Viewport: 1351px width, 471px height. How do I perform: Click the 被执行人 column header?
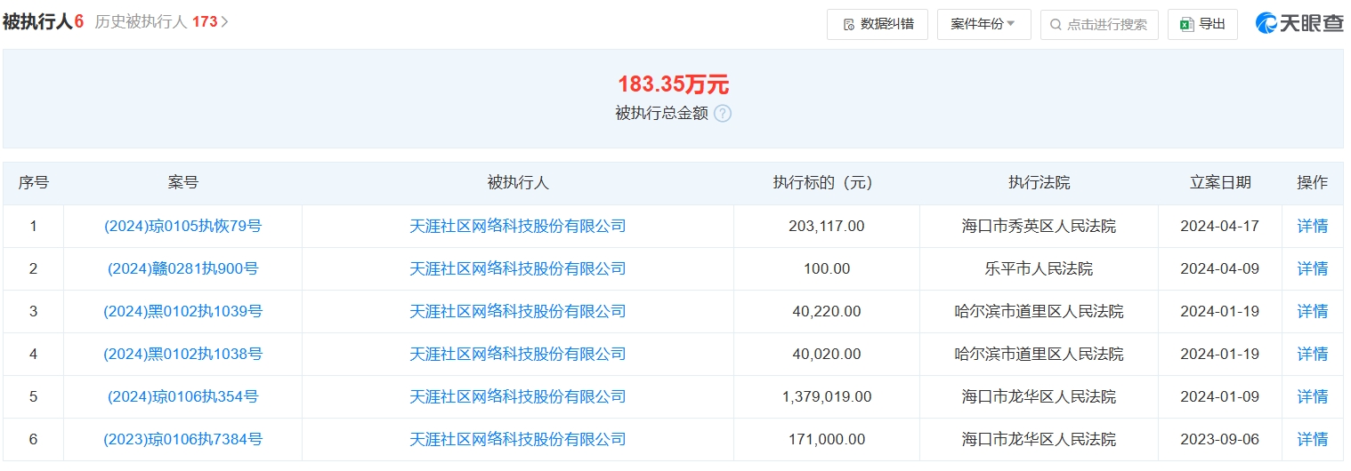(518, 183)
